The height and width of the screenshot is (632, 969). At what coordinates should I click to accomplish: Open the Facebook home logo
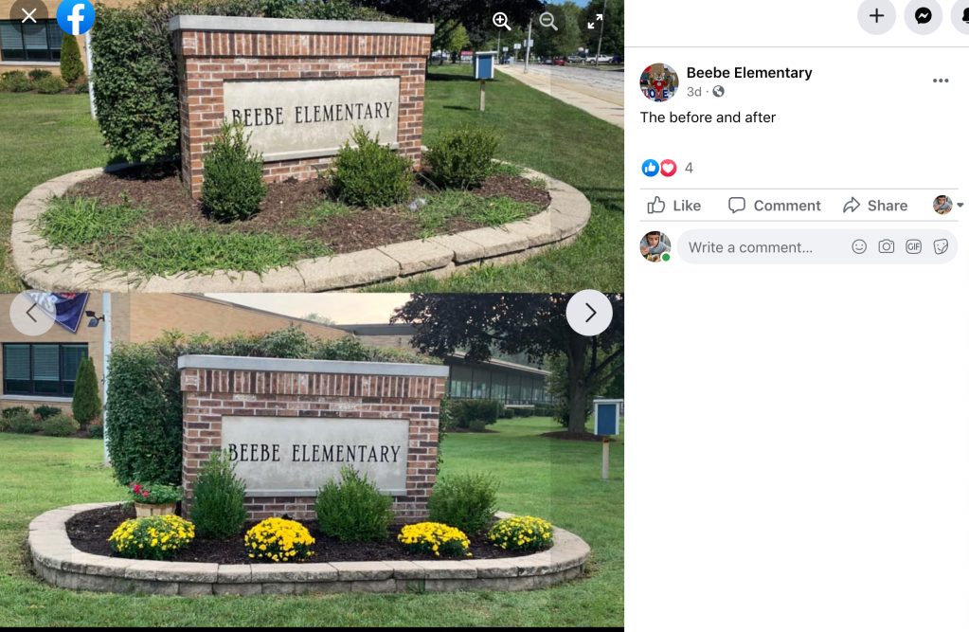[x=76, y=16]
